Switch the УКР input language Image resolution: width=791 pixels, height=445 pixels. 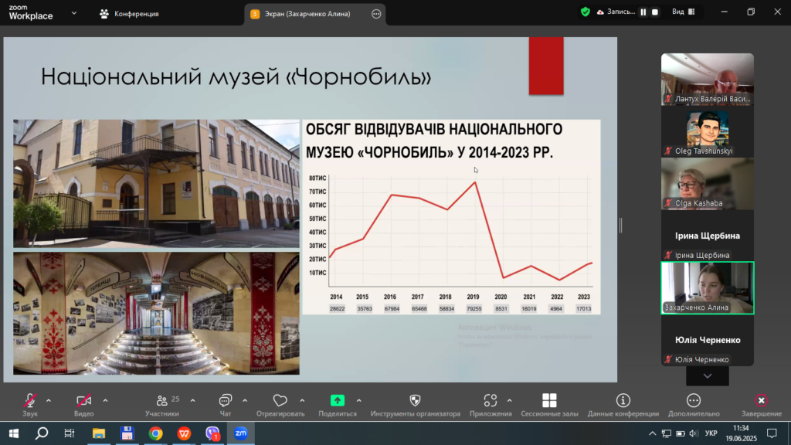click(x=711, y=433)
